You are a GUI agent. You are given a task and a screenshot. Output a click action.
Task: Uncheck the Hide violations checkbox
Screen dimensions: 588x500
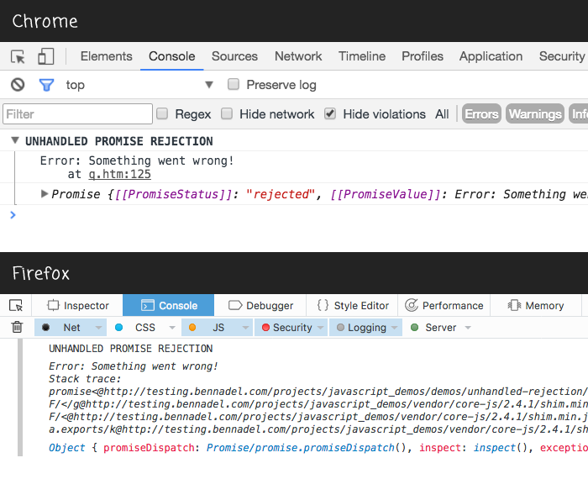(x=330, y=114)
